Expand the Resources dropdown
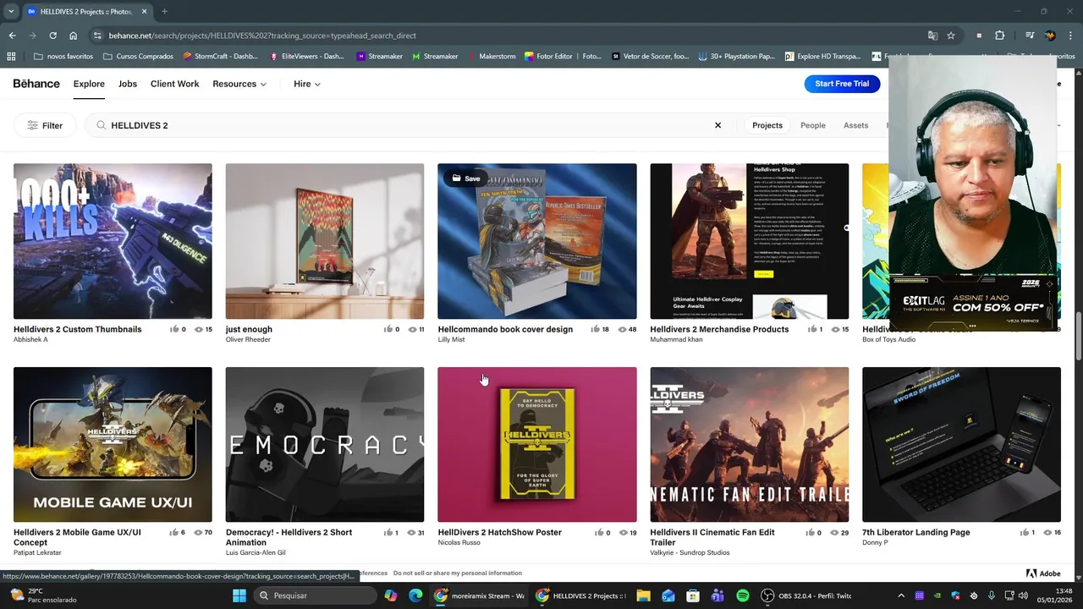The image size is (1083, 609). click(x=239, y=84)
